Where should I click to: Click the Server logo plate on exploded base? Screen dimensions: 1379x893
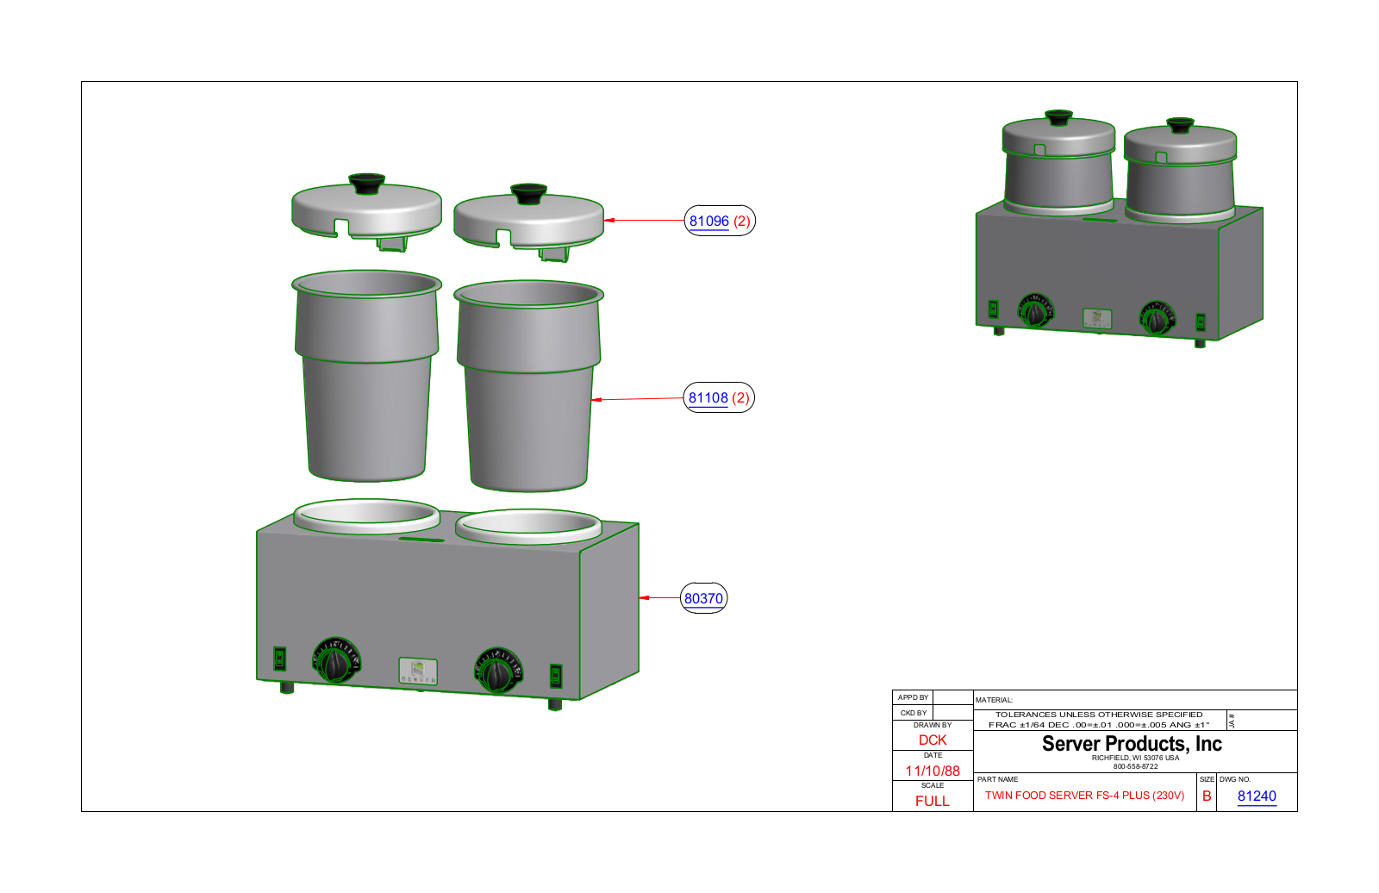[418, 671]
